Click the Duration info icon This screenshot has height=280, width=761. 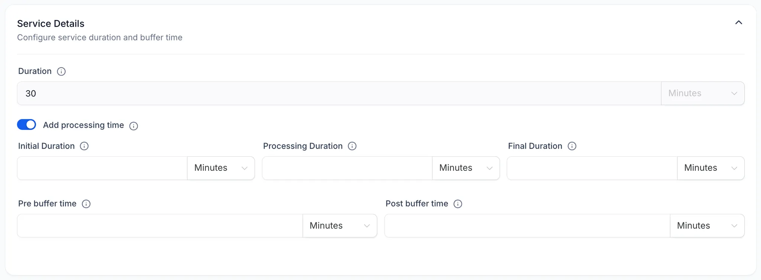point(61,71)
